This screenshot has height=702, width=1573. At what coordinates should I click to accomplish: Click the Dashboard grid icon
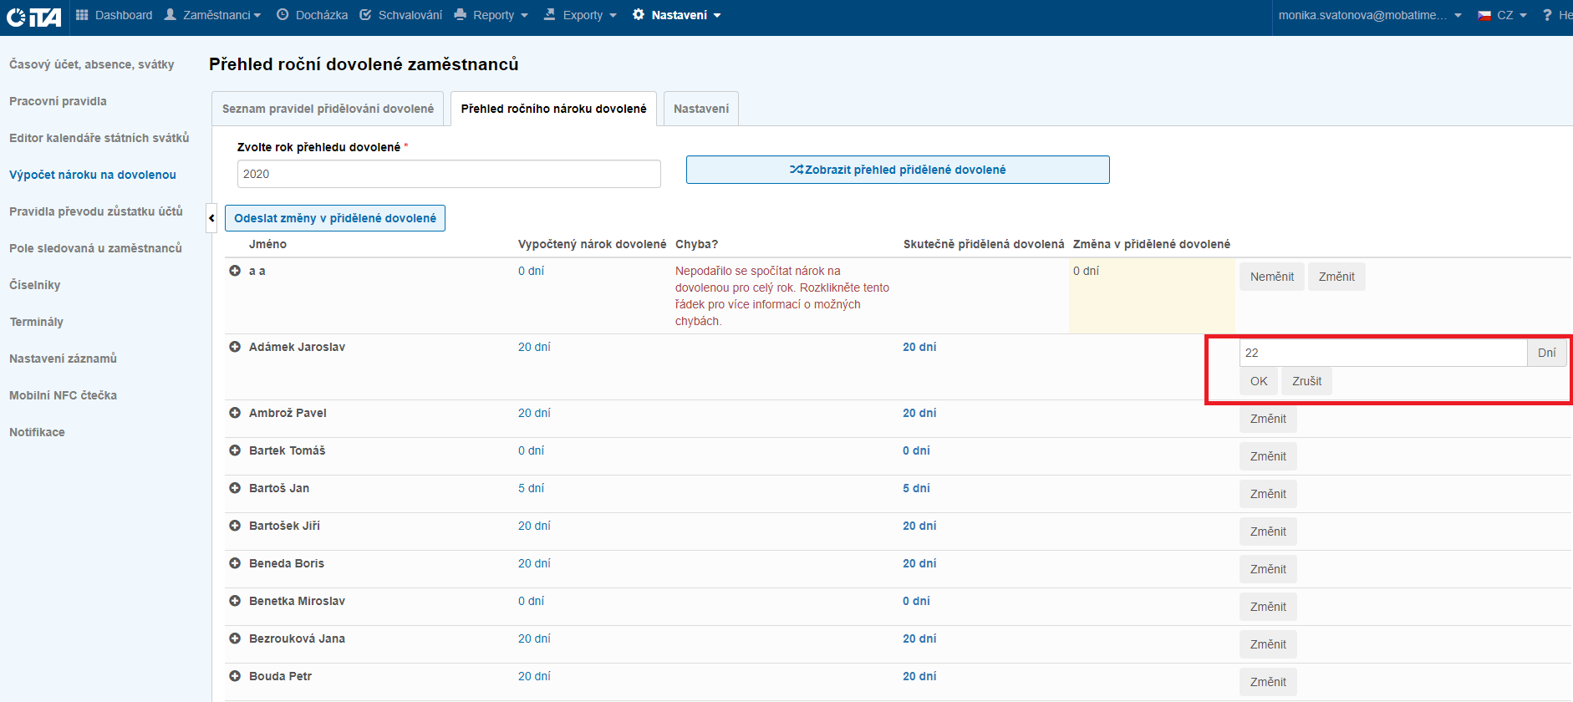pos(82,15)
